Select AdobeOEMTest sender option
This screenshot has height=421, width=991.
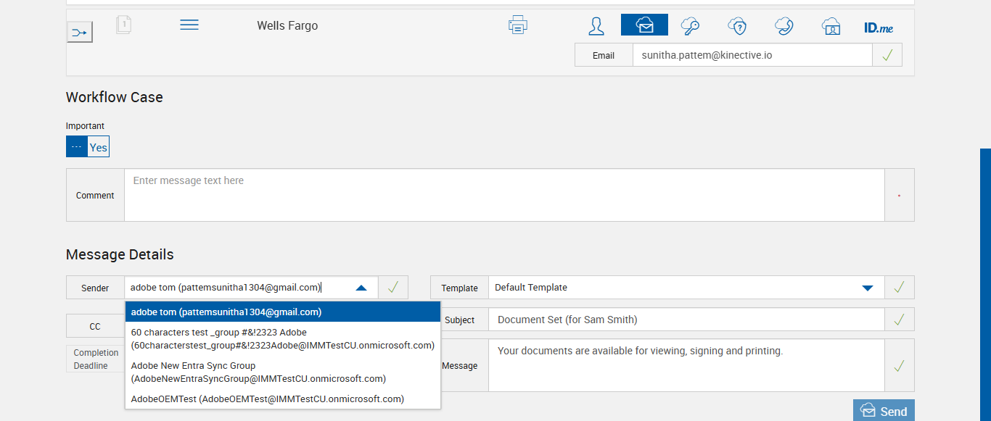point(268,399)
